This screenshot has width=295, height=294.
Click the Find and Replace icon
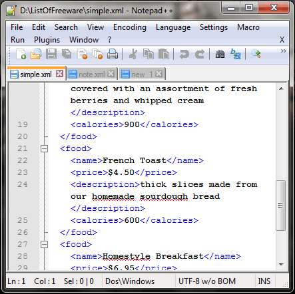tap(236, 54)
